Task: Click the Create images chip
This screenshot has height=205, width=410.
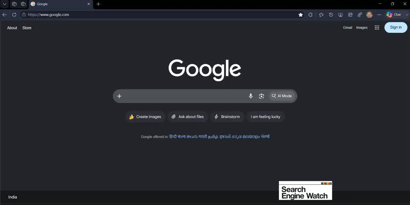Action: coord(145,117)
